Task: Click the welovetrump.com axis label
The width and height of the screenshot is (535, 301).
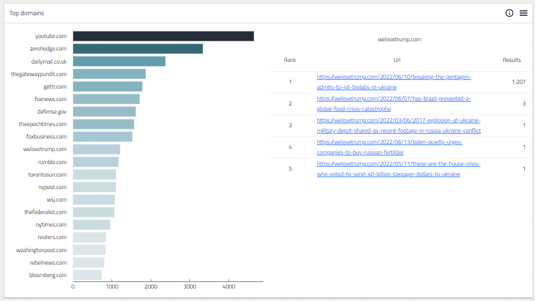Action: click(x=45, y=149)
